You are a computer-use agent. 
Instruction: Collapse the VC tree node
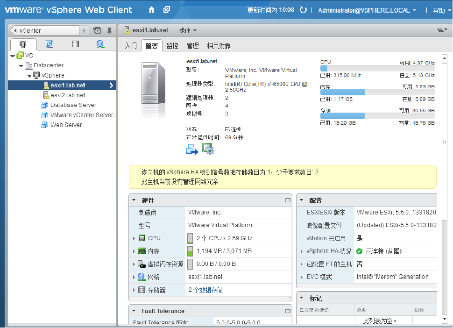coord(13,56)
